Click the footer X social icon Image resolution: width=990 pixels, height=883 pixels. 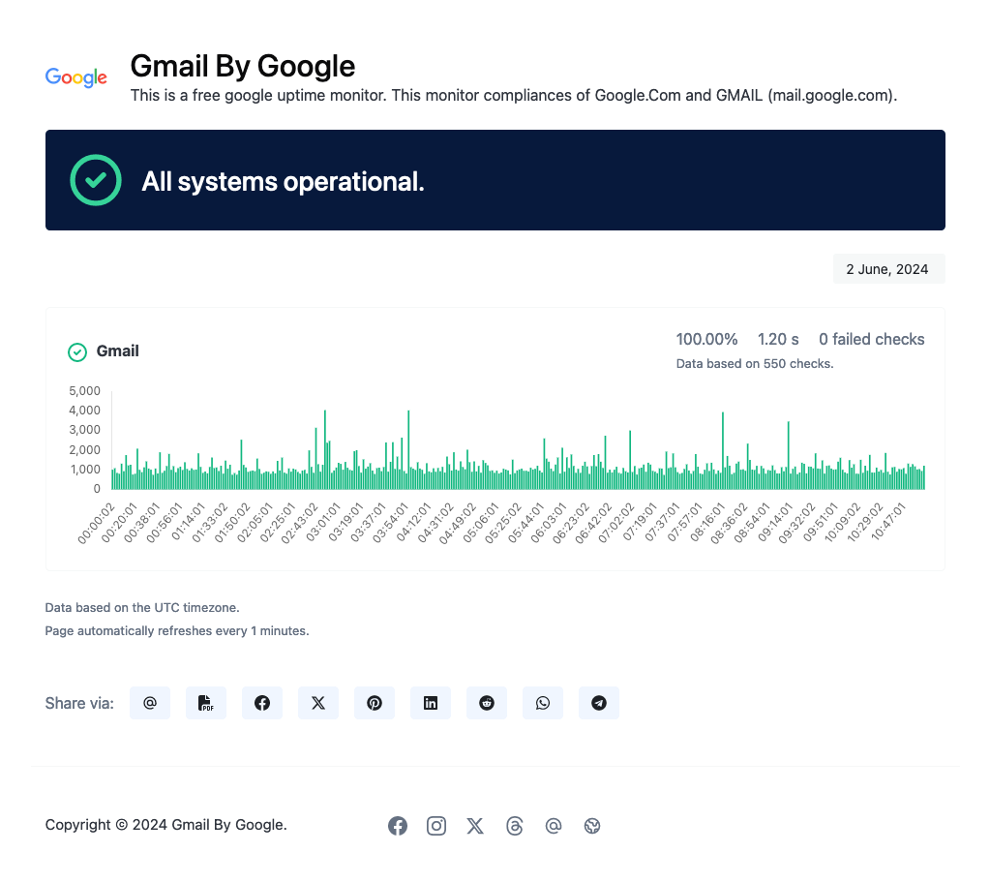pos(475,826)
